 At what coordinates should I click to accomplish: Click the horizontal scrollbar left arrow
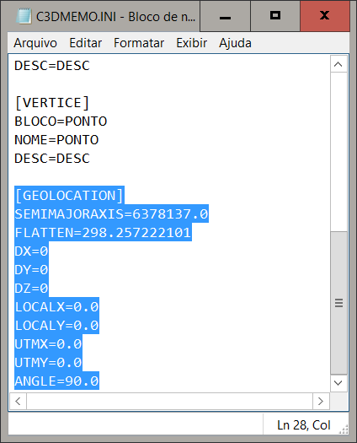(18, 401)
